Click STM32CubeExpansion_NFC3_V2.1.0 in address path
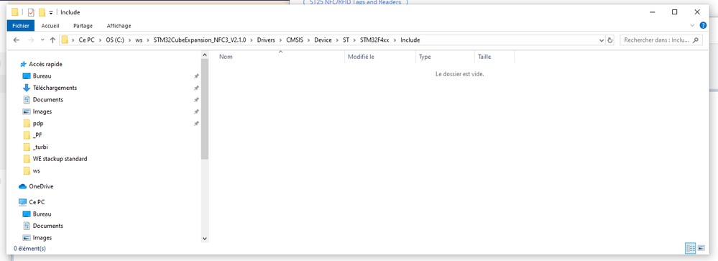Viewport: 718px width, 261px height. (x=199, y=40)
